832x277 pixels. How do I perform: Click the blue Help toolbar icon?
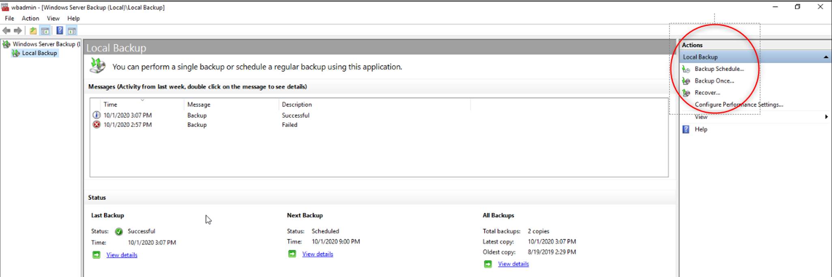pos(60,31)
